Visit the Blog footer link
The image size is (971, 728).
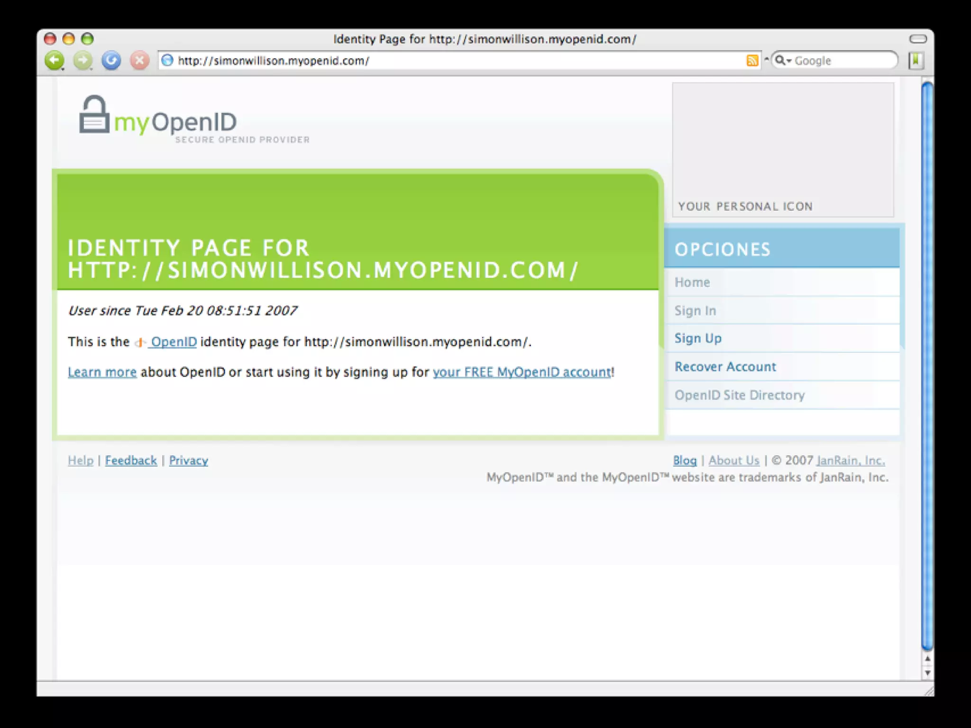point(685,461)
